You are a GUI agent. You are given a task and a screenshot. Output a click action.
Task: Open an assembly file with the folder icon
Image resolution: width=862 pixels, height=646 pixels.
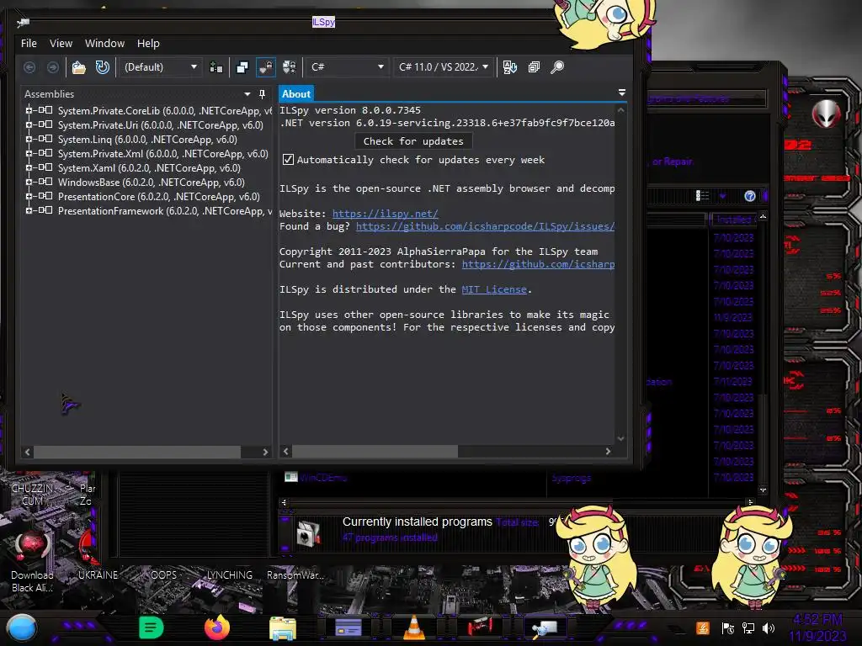79,67
